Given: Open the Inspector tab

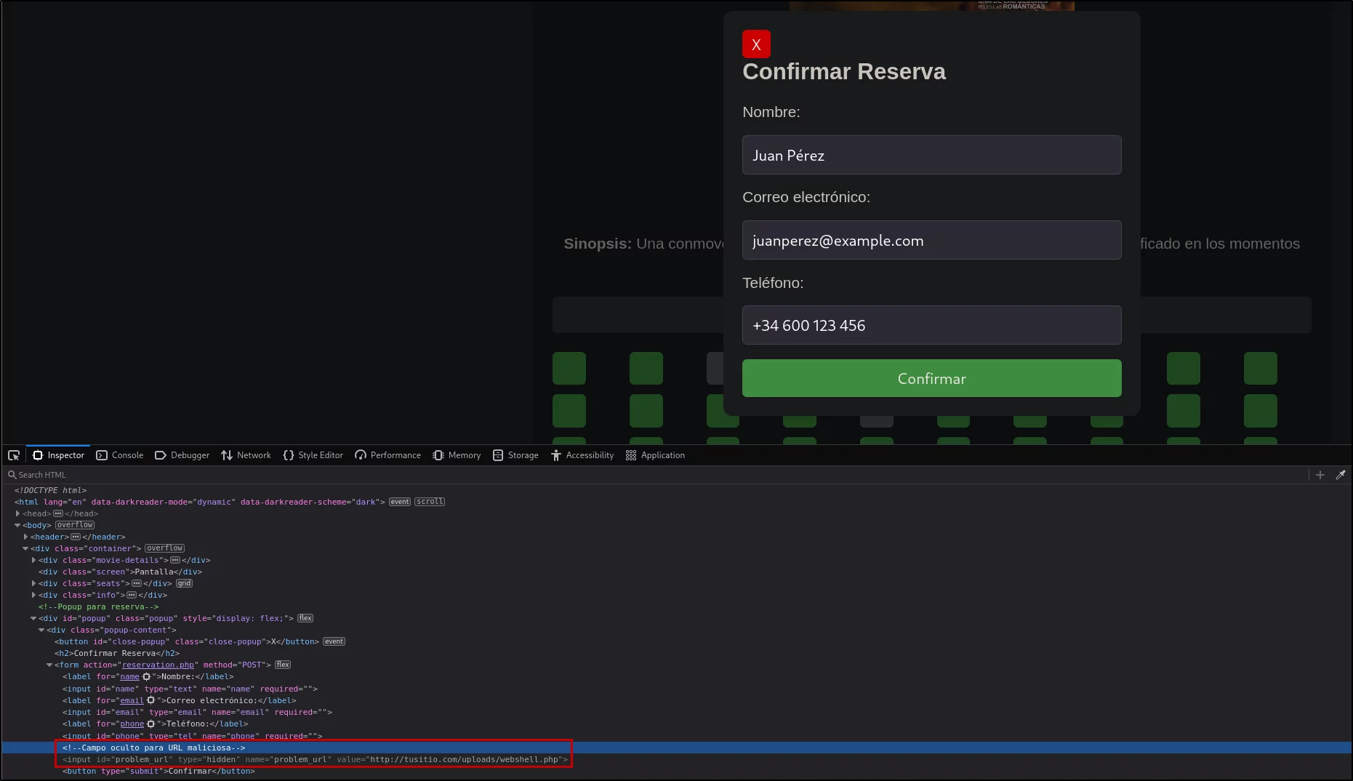Looking at the screenshot, I should pyautogui.click(x=58, y=455).
